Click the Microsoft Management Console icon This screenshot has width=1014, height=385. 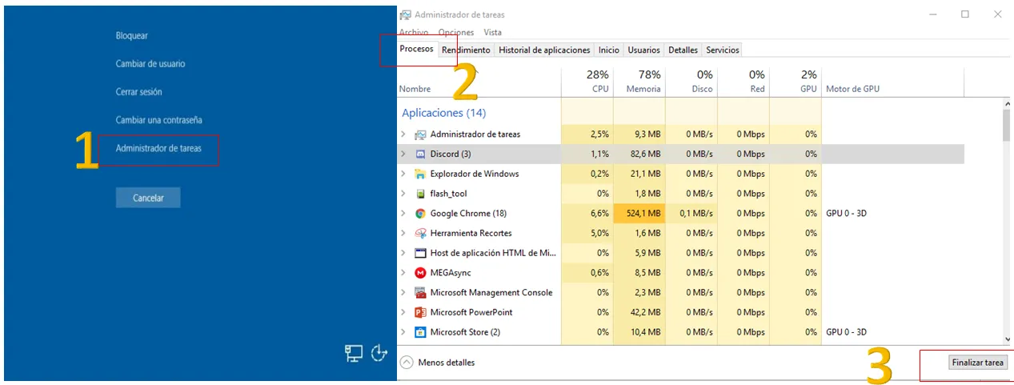pyautogui.click(x=420, y=293)
